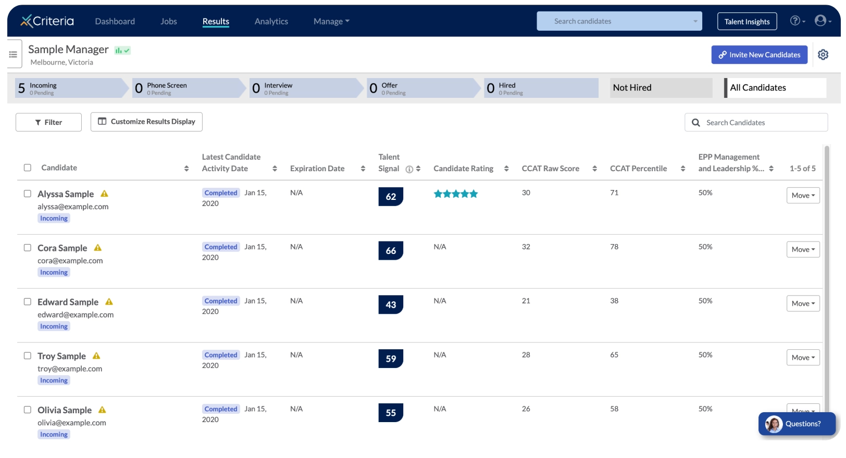
Task: Sort by the Candidate Rating column arrows
Action: pos(506,169)
